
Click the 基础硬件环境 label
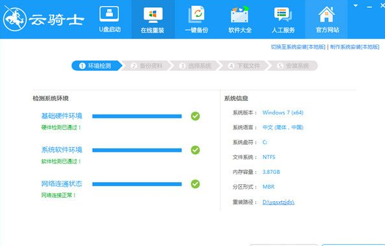tap(61, 116)
